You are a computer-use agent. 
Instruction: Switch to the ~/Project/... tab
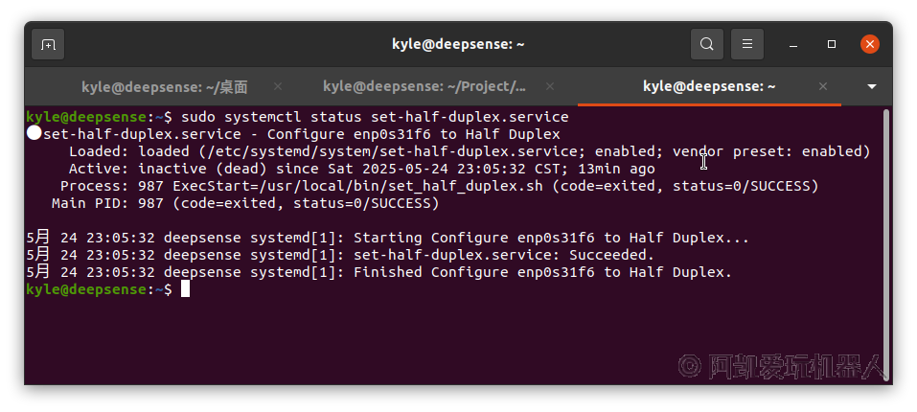(424, 86)
